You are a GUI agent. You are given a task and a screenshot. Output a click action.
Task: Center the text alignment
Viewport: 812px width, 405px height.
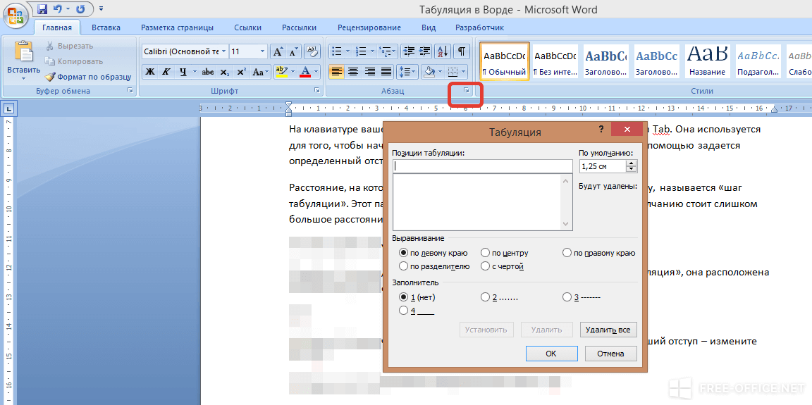[352, 71]
